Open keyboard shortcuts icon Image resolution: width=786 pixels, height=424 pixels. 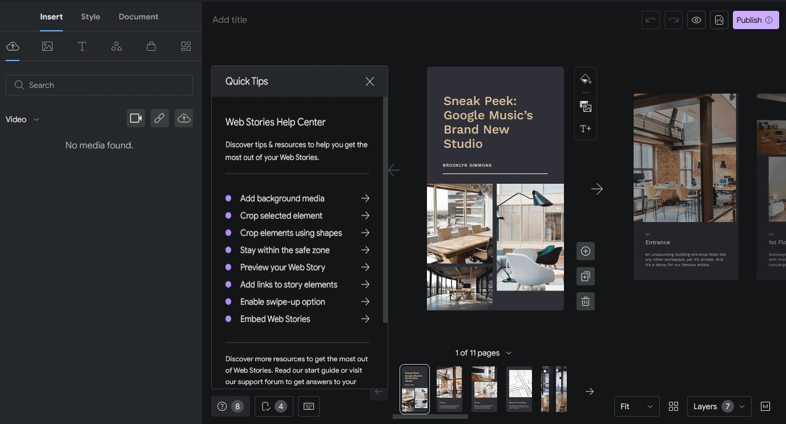point(309,406)
